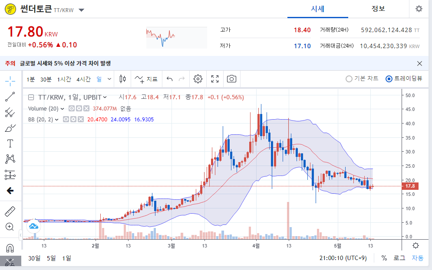Collapse the chart legend box
Image resolution: width=432 pixels, height=270 pixels.
31,98
